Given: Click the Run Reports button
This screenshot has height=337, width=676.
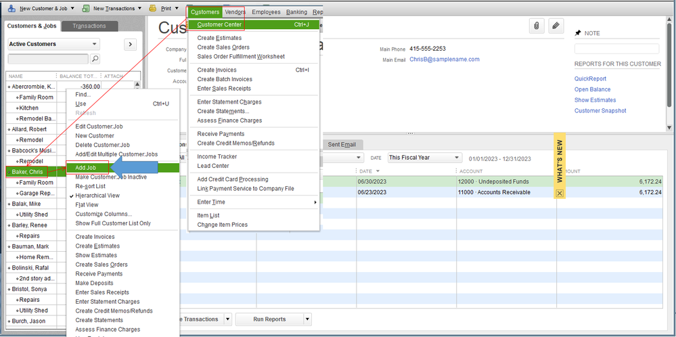Looking at the screenshot, I should pyautogui.click(x=269, y=319).
